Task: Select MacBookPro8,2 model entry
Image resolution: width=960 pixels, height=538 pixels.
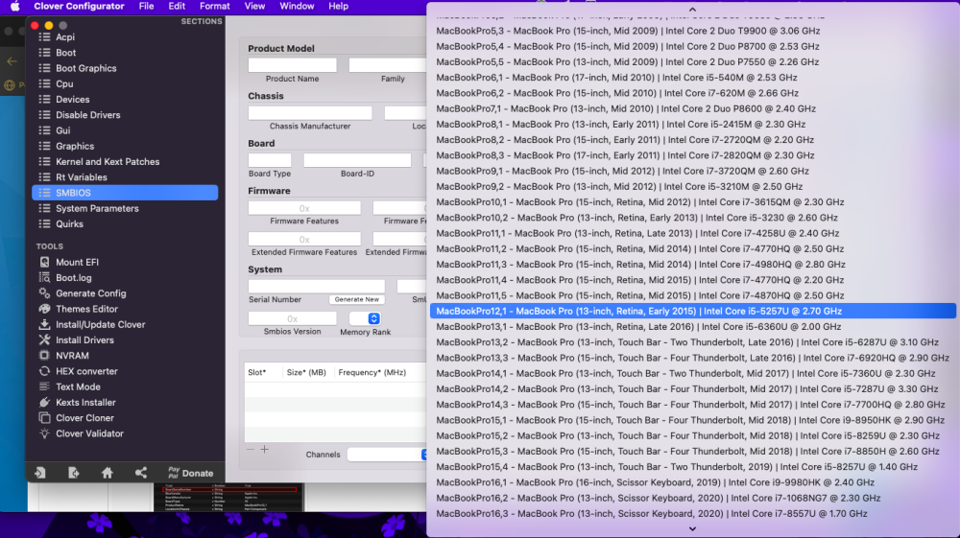Action: (692, 140)
